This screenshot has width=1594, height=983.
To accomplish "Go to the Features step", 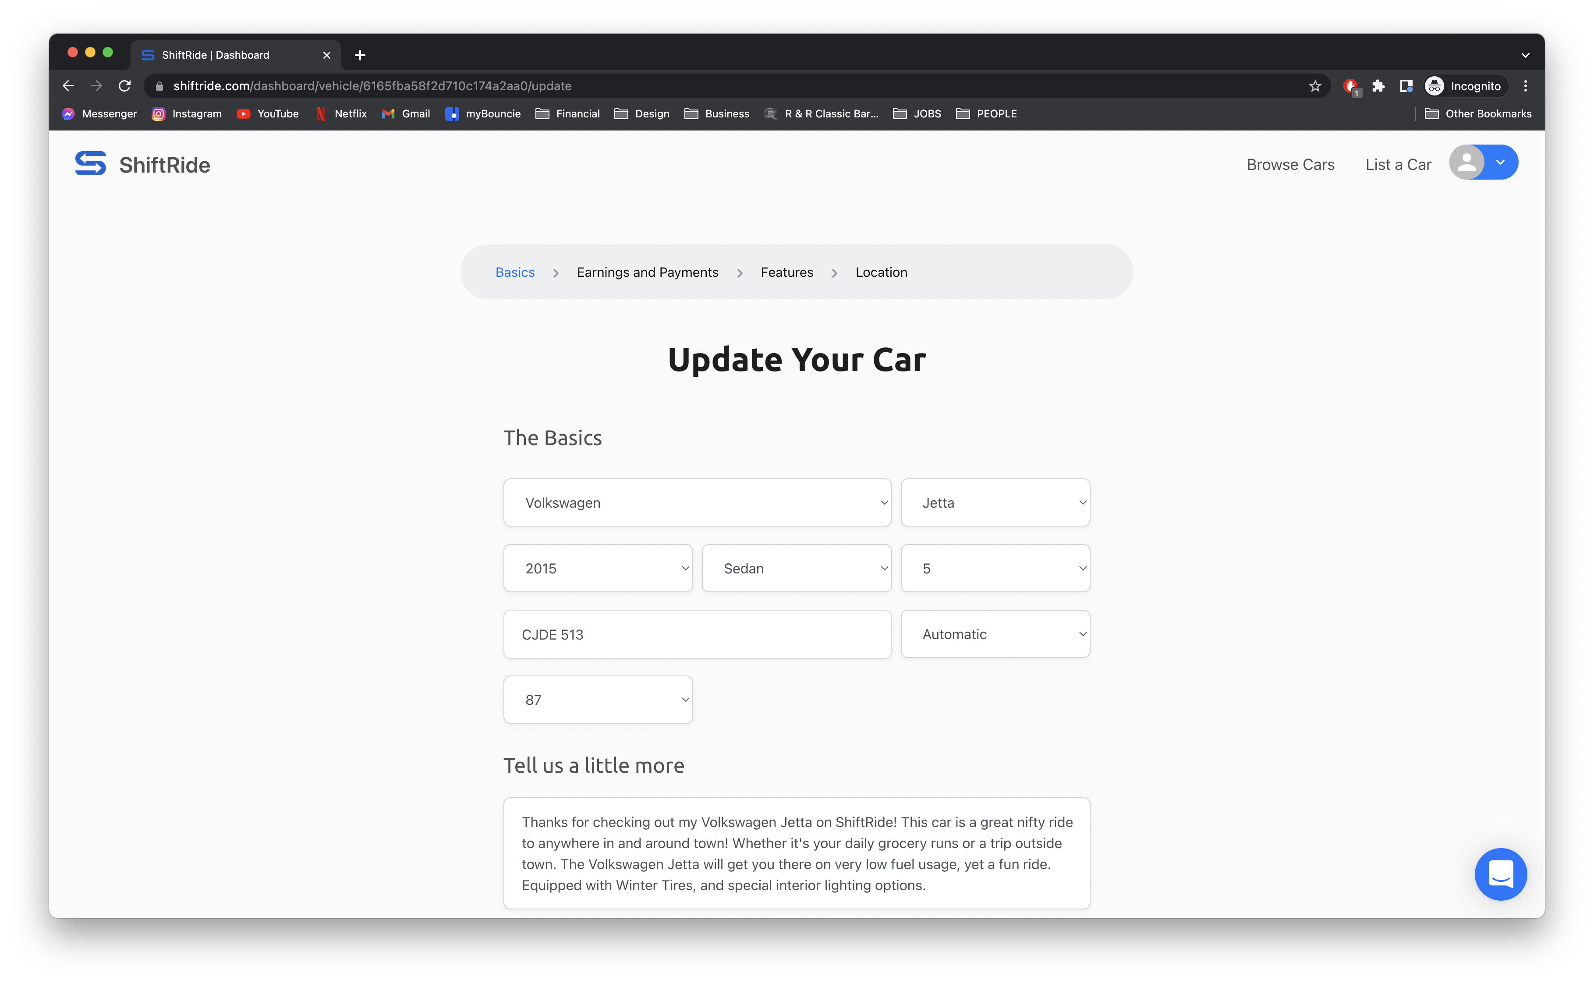I will pyautogui.click(x=786, y=272).
